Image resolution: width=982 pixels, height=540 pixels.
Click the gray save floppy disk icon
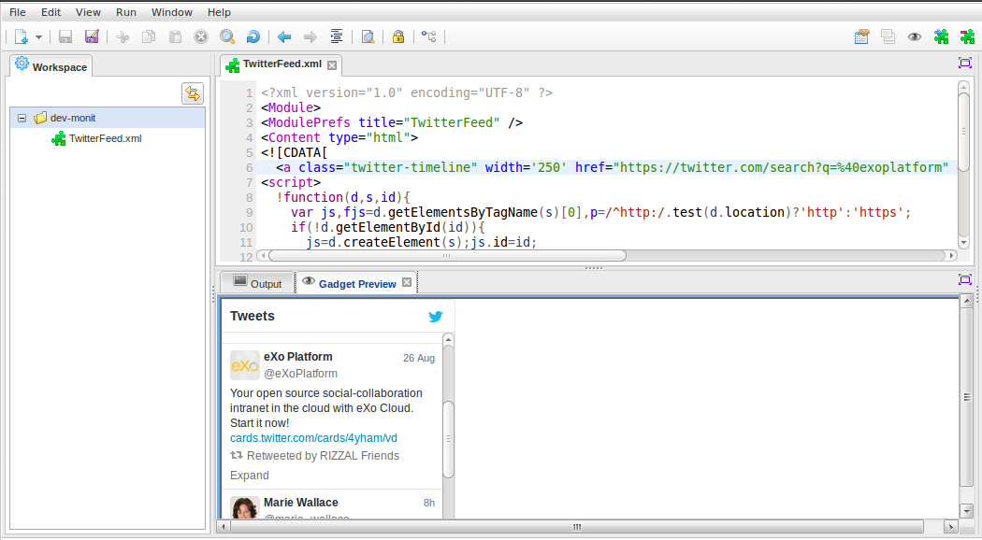pos(65,37)
